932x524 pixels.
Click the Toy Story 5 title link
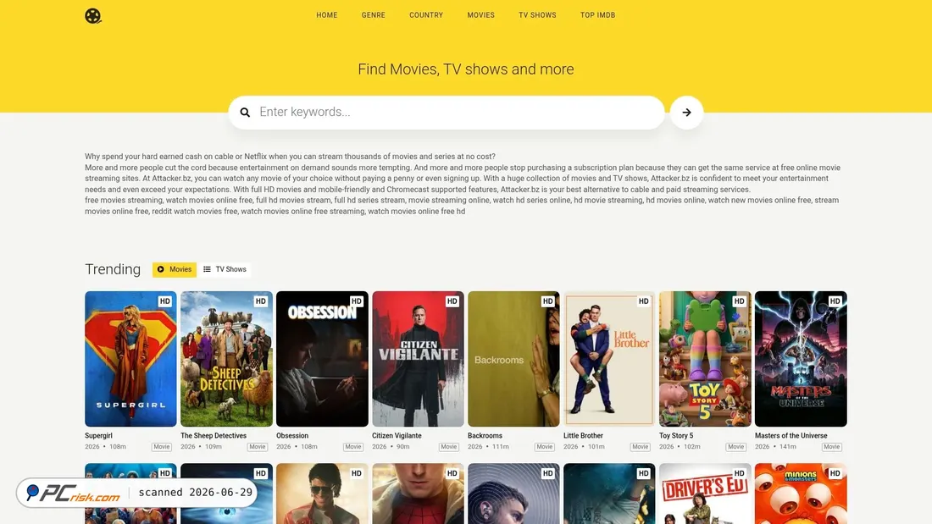(676, 435)
